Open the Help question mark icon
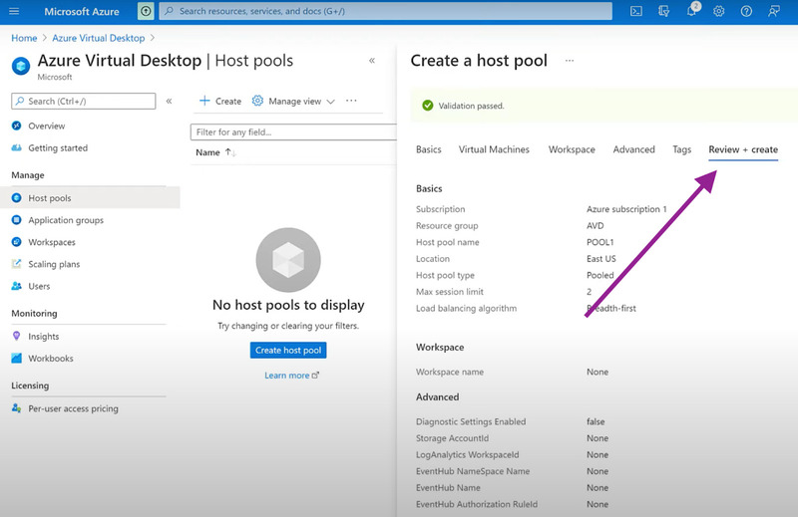Image resolution: width=798 pixels, height=517 pixels. pyautogui.click(x=746, y=11)
